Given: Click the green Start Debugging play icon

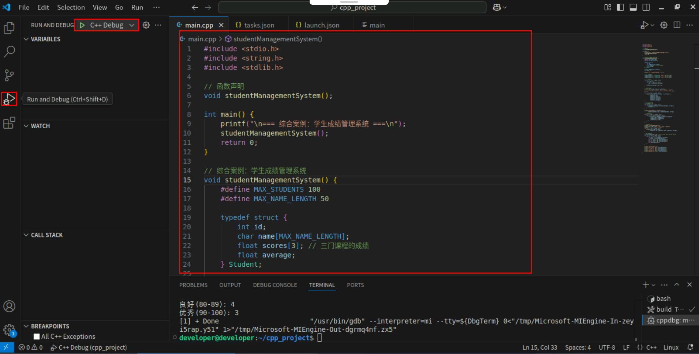Looking at the screenshot, I should tap(82, 25).
